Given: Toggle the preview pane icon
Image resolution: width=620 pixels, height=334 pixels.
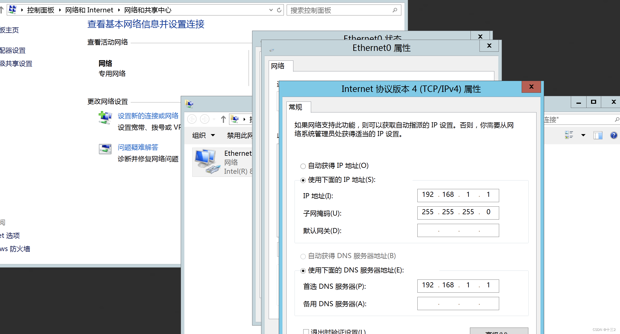Looking at the screenshot, I should [x=598, y=135].
